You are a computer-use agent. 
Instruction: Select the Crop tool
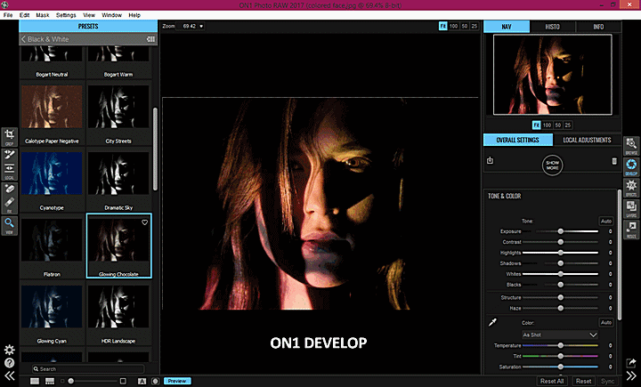(10, 136)
